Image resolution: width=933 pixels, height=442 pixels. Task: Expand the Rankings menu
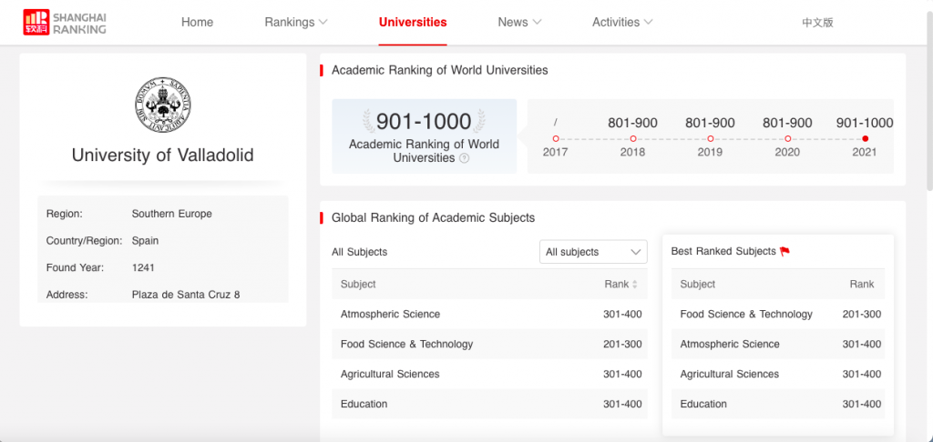tap(296, 22)
